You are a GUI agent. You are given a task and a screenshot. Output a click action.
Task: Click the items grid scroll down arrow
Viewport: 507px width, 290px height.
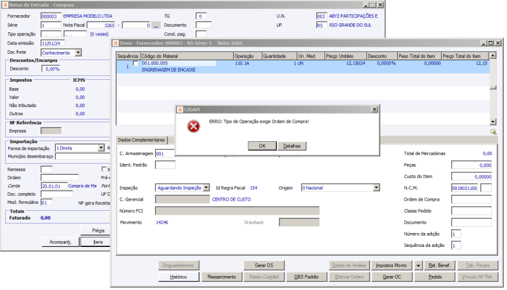(x=493, y=122)
